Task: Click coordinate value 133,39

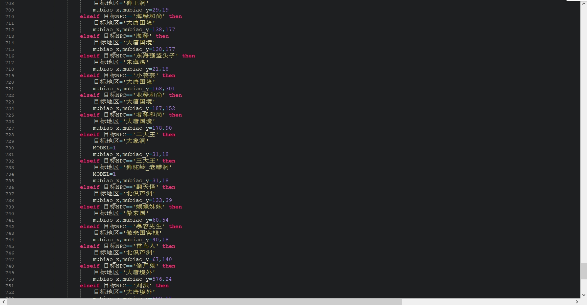Action: click(x=162, y=200)
